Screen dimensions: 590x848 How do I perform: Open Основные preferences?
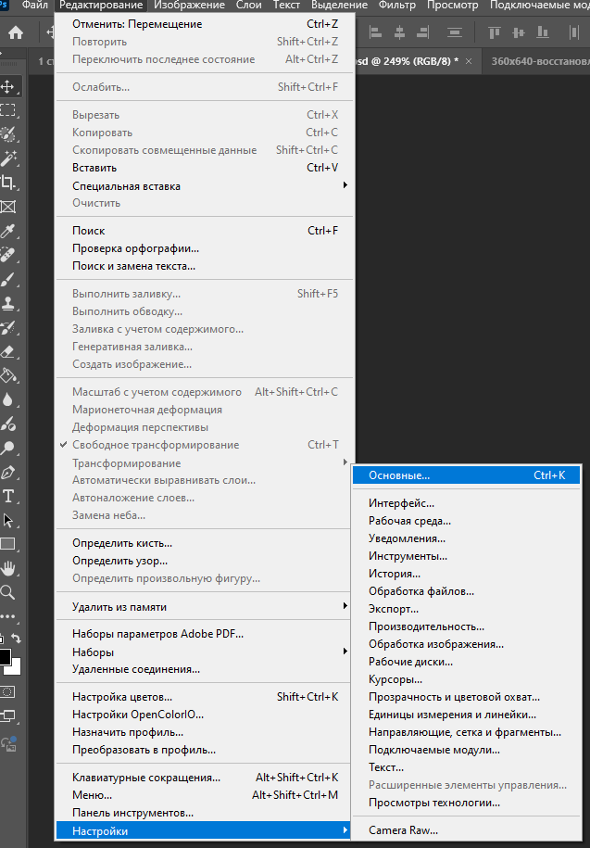coord(466,475)
